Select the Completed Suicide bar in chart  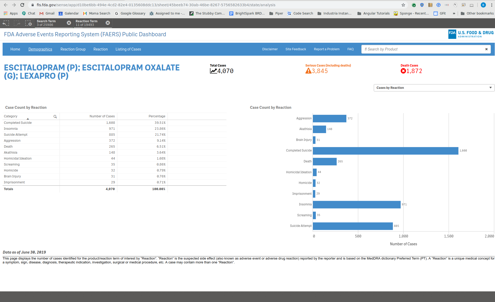point(385,151)
